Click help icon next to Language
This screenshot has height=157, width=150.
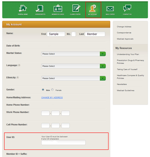coord(19,65)
